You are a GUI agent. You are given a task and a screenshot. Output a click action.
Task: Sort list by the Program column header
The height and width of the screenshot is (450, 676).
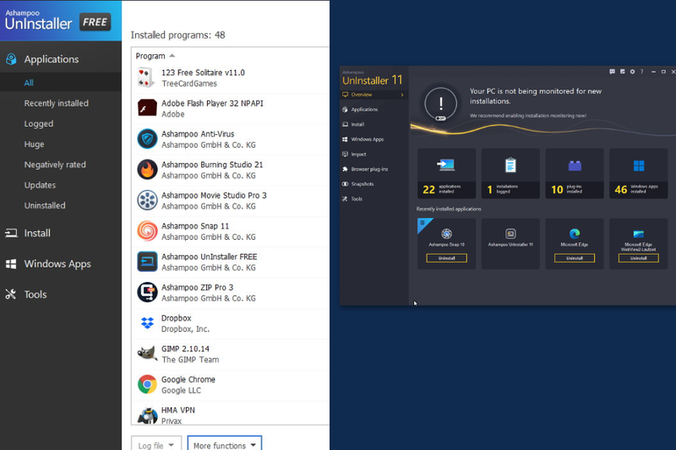(x=150, y=56)
